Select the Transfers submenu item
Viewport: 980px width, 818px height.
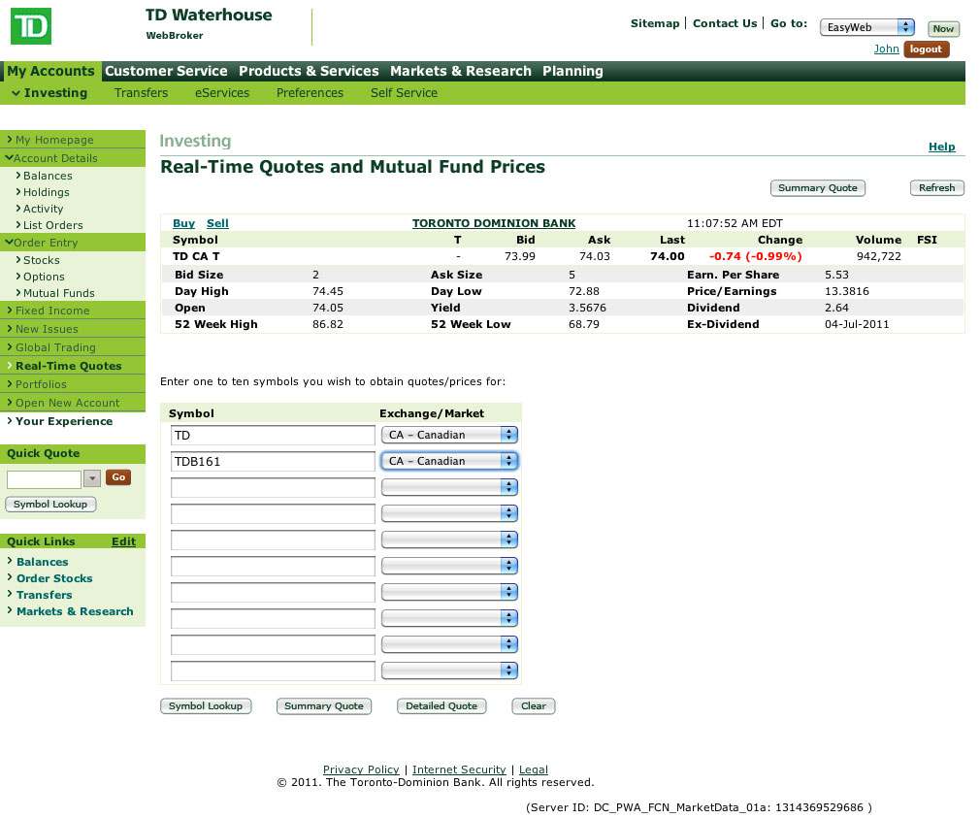tap(141, 93)
